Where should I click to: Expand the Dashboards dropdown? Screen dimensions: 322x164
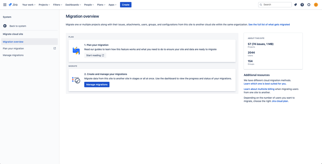(x=73, y=5)
